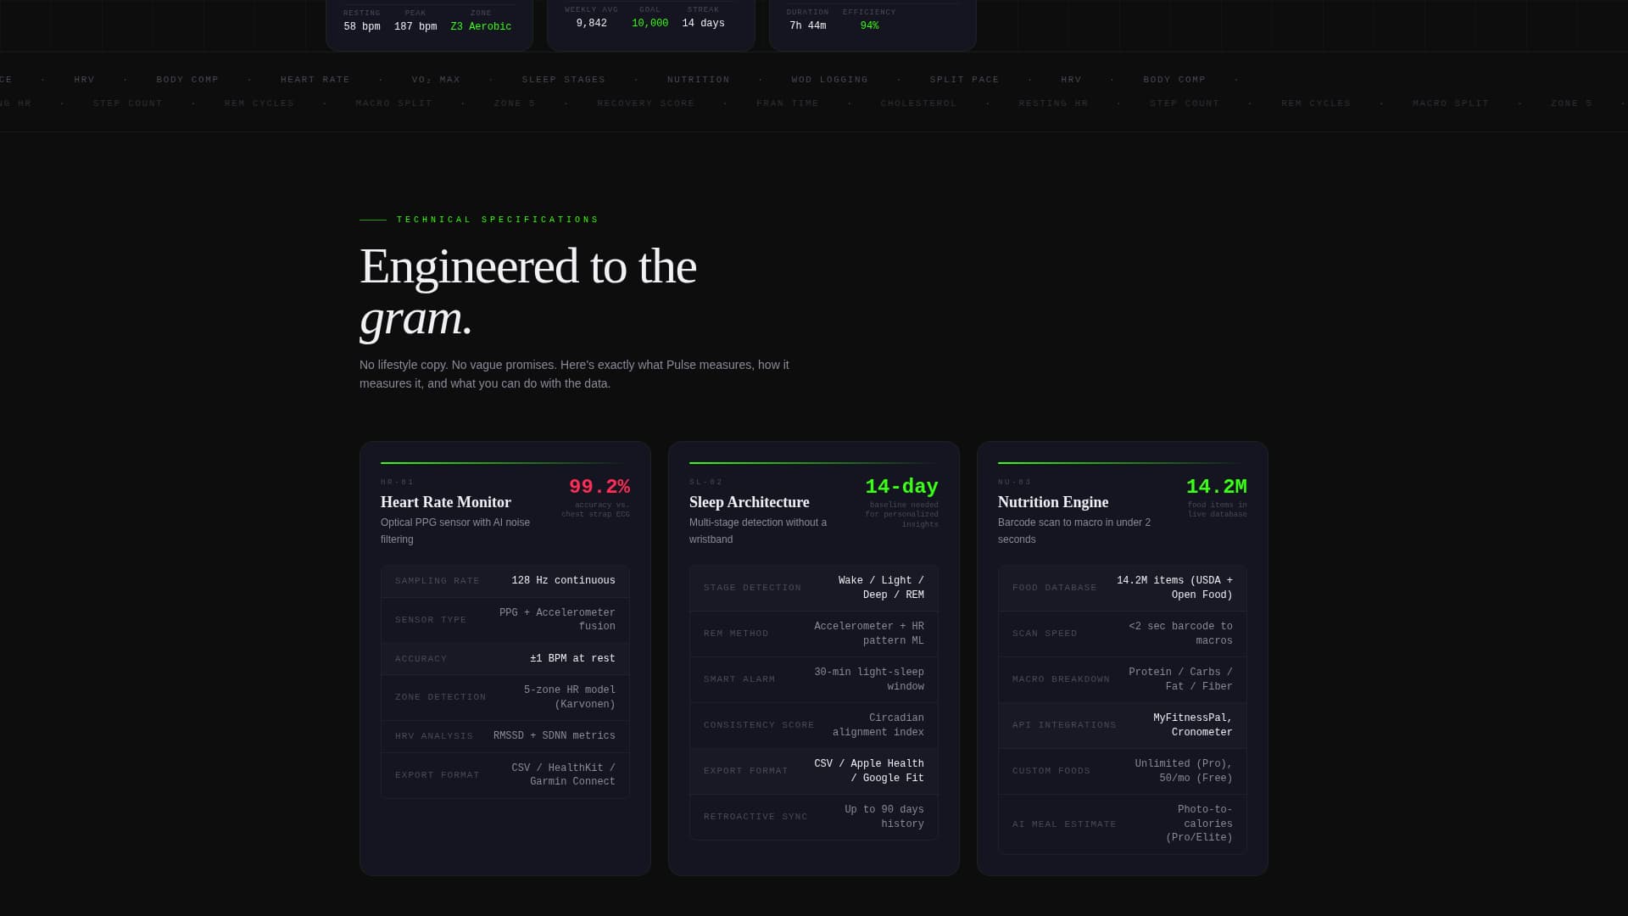This screenshot has width=1628, height=916.
Task: Click the MACRO BREAKDOWN row label
Action: point(1061,679)
